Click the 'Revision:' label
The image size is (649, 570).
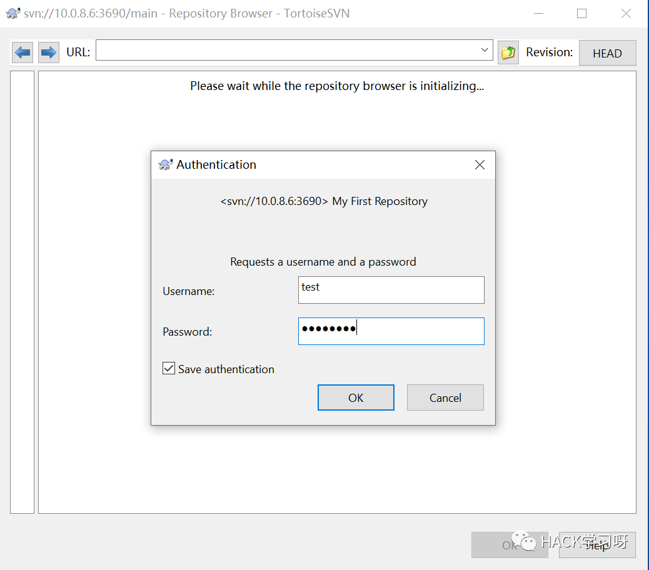click(x=549, y=52)
